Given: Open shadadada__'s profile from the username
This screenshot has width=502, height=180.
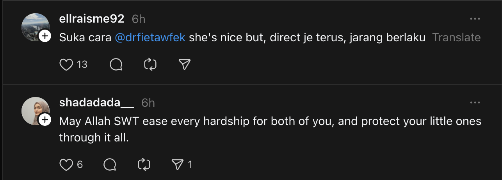Looking at the screenshot, I should pos(96,102).
